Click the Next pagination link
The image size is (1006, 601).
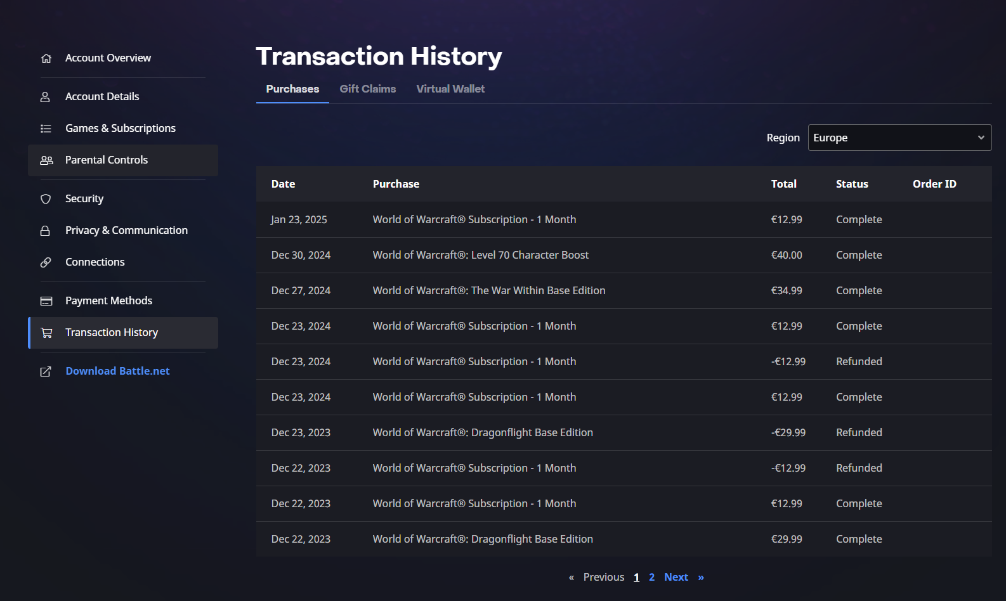click(676, 577)
